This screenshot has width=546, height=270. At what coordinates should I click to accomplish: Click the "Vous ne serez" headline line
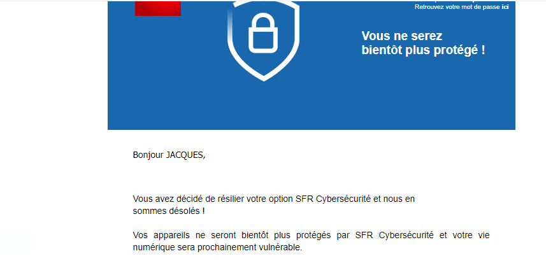[x=401, y=36]
